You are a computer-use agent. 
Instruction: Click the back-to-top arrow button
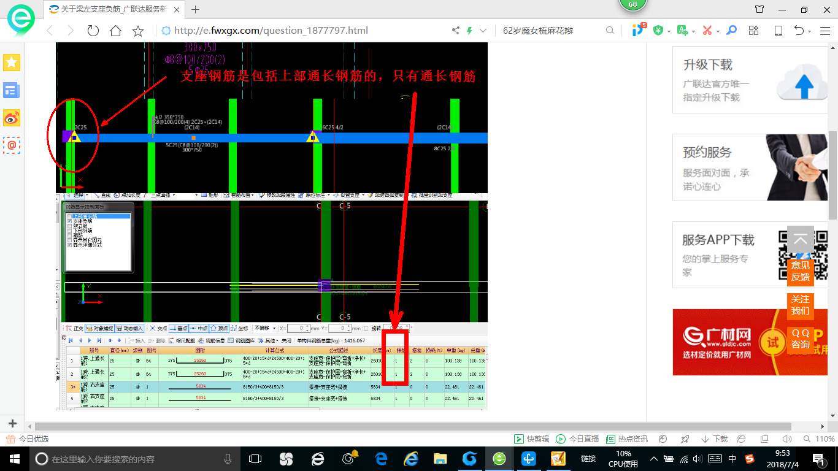point(801,240)
